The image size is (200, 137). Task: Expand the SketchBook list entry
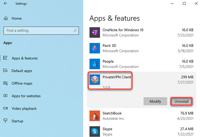click(141, 116)
